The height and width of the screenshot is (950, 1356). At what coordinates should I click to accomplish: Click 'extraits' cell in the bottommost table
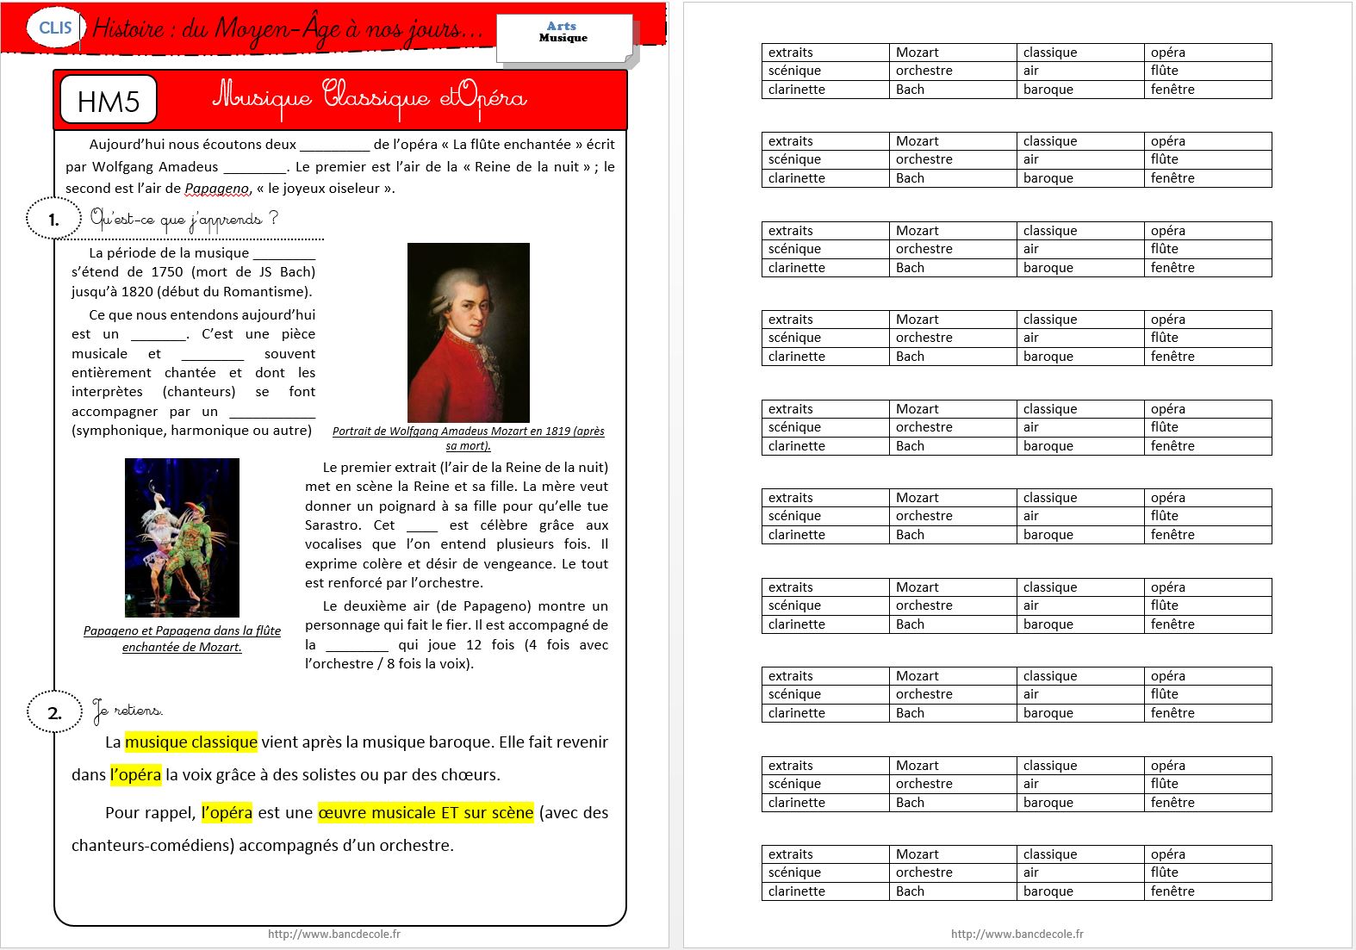[x=825, y=854]
